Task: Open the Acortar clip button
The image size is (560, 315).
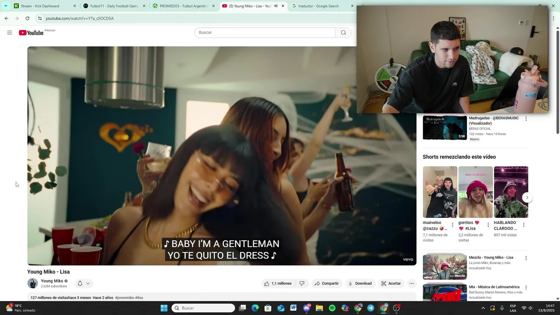Action: click(391, 283)
